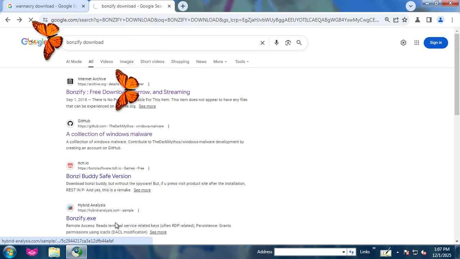Open options for the GitHub result
460x259 pixels.
tap(169, 126)
